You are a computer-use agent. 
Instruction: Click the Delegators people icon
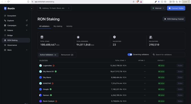[x=151, y=37]
